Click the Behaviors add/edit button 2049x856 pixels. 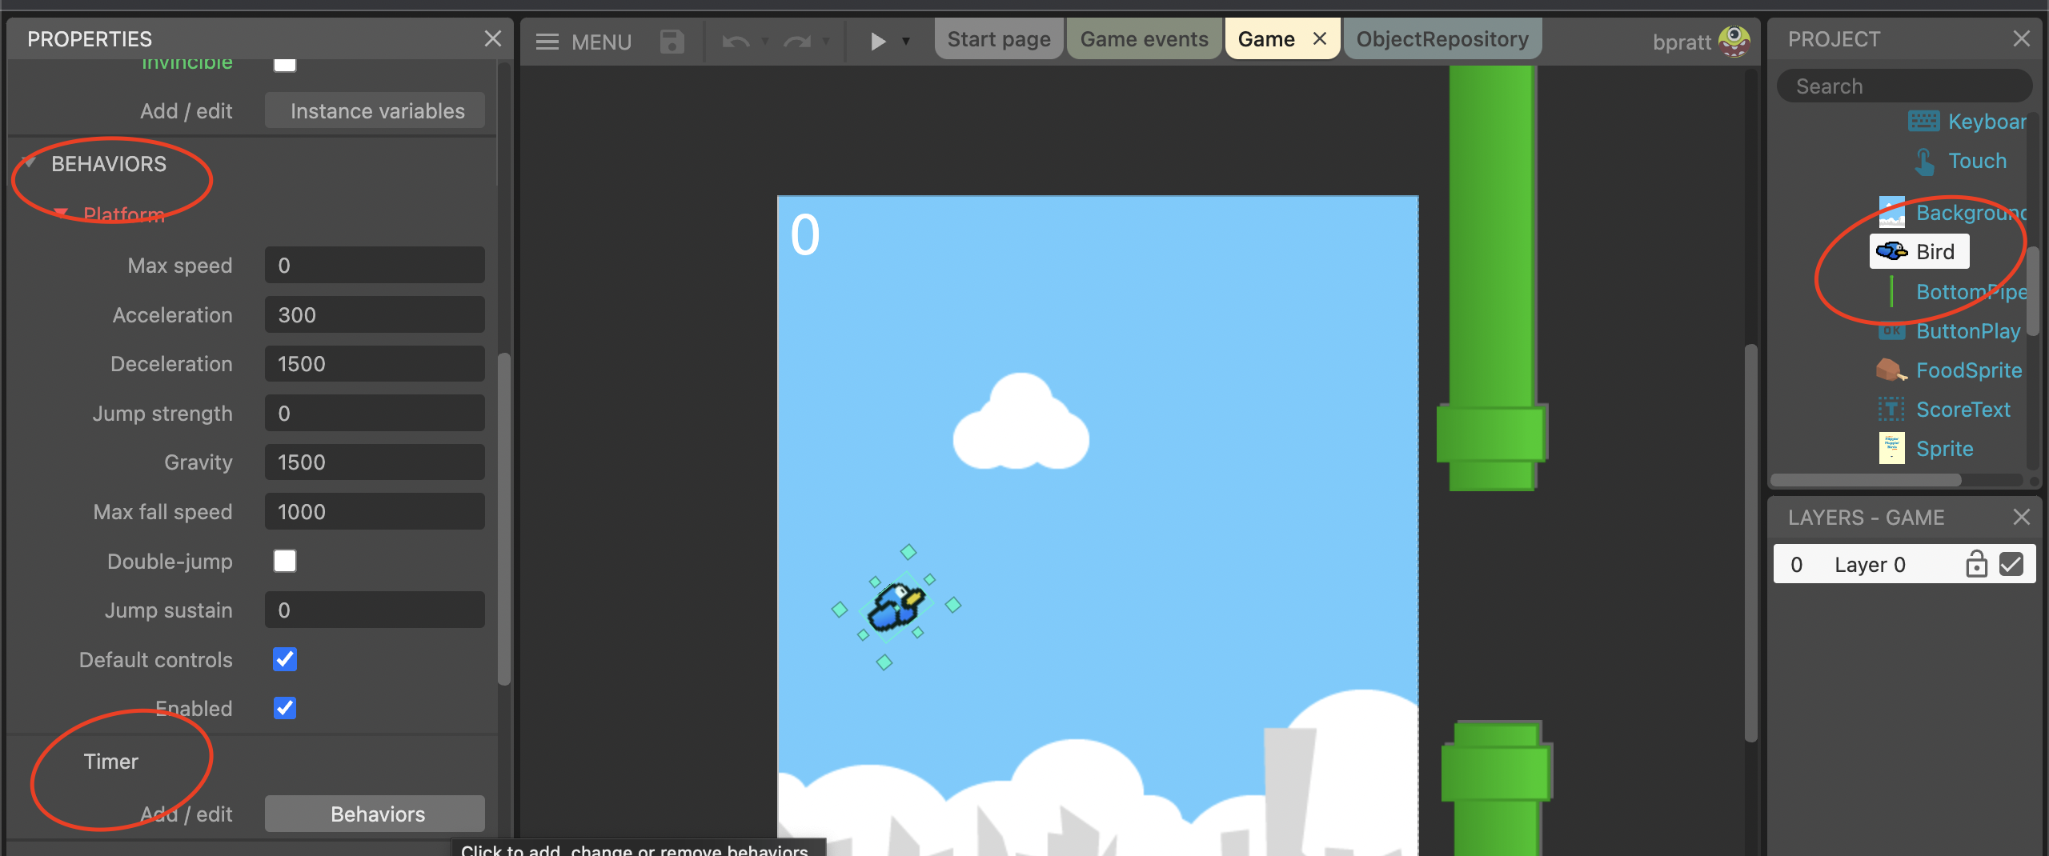point(375,814)
